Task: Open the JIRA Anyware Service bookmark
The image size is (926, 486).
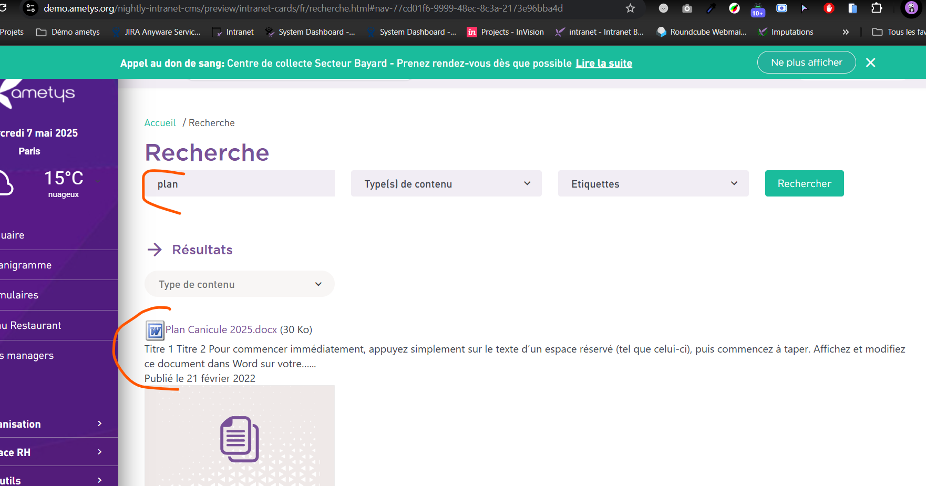Action: point(156,32)
